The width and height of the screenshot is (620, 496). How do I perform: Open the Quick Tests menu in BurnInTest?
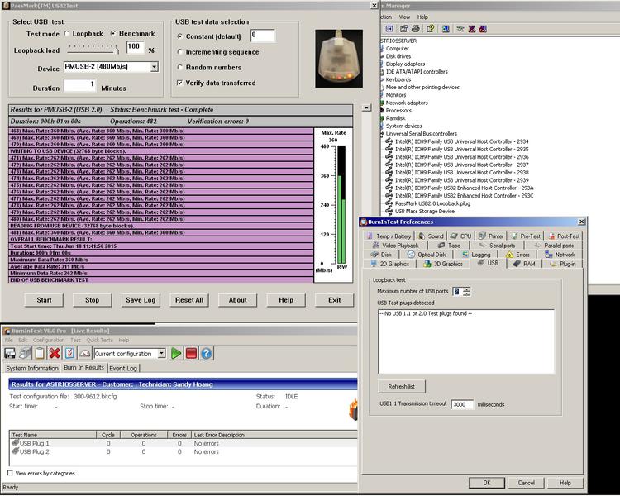click(99, 340)
